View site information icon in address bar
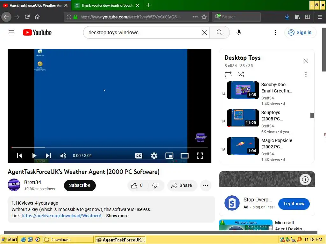Screen dimensions: 326x244 coord(69,17)
